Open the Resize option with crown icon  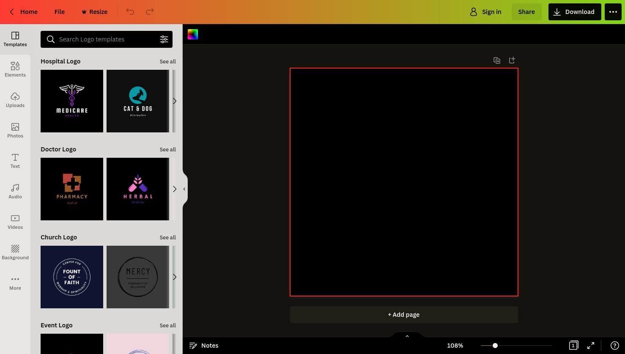pos(94,12)
